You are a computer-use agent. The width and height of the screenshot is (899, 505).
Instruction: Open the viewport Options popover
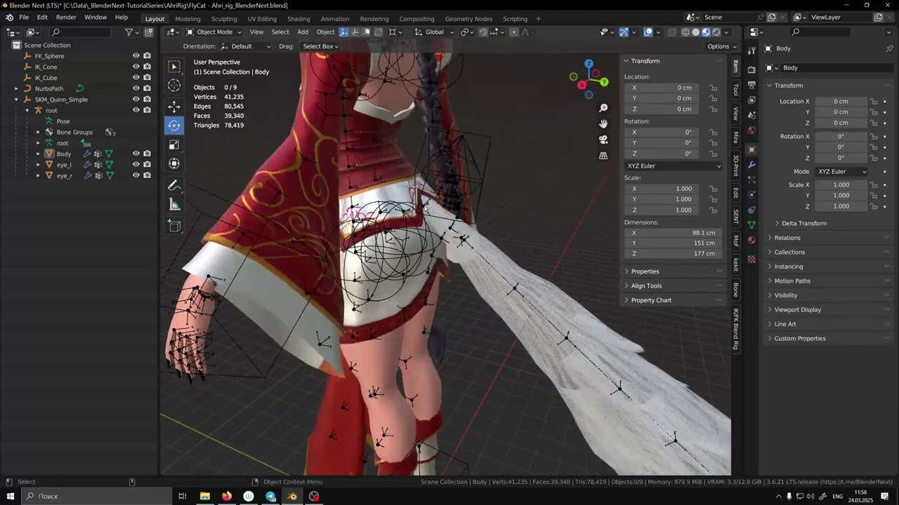pyautogui.click(x=722, y=46)
